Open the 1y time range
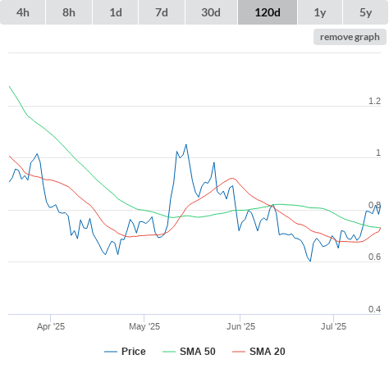Image resolution: width=389 pixels, height=373 pixels. point(320,12)
